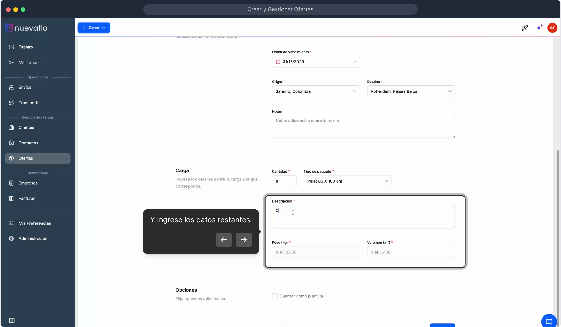Navigate to Envíos in the sidebar
Viewport: 561px width, 327px height.
coord(25,87)
